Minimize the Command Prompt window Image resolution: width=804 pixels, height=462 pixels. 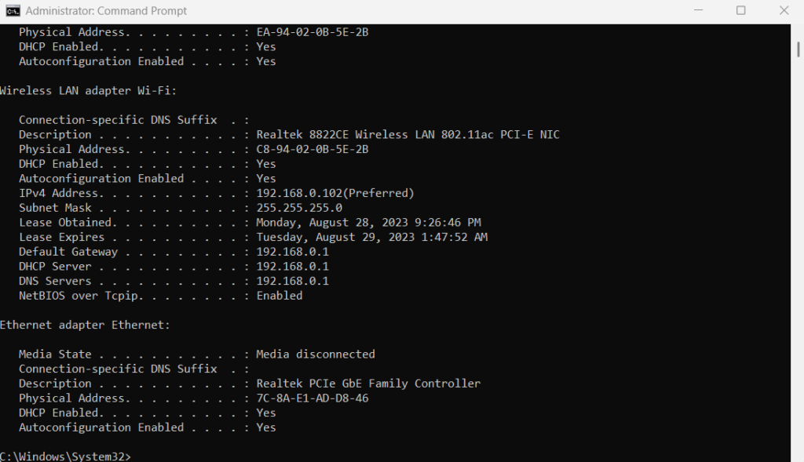(x=698, y=11)
